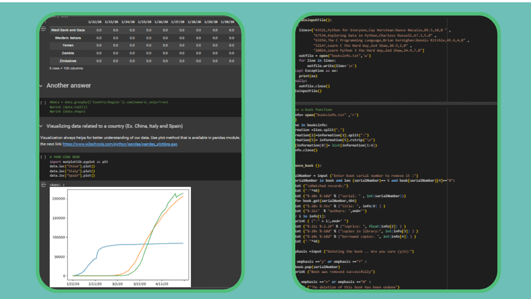531x299 pixels.
Task: Select the "Western Sahara" row label
Action: [68, 38]
